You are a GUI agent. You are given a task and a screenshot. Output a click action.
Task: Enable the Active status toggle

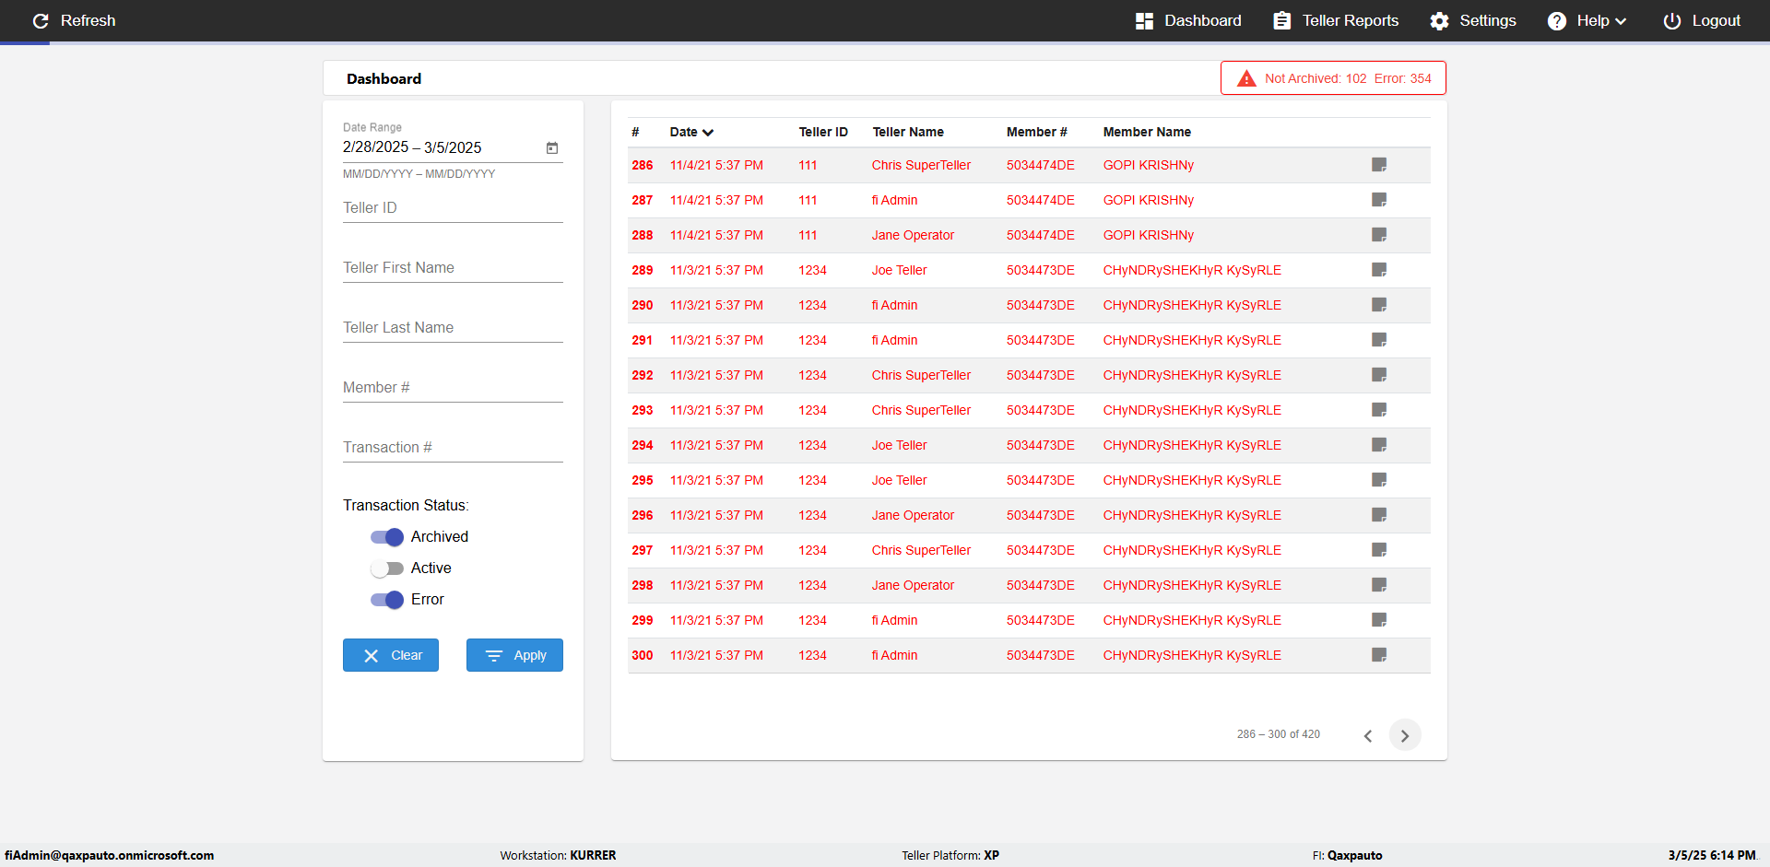coord(387,568)
